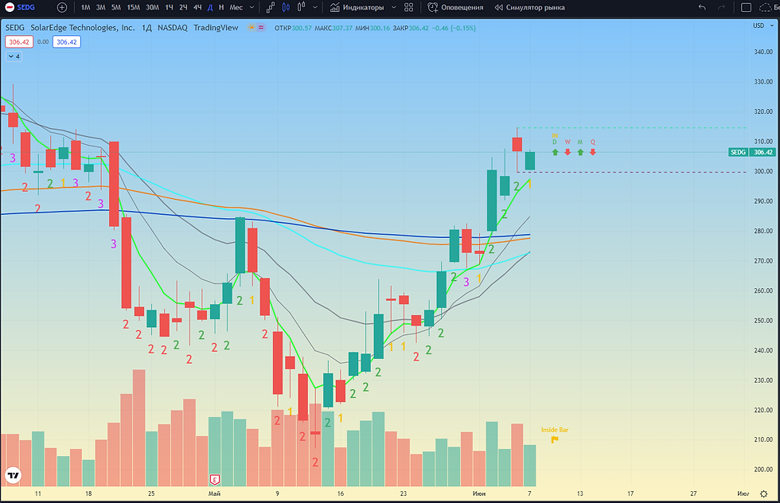Switch to the 15M timeframe
Screen dimensions: 780x503
pyautogui.click(x=134, y=7)
